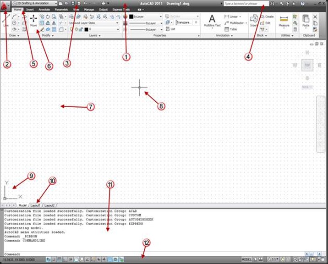Open the Unsaved Layer State dropdown
Screen dimensions: 328x264
94,23
